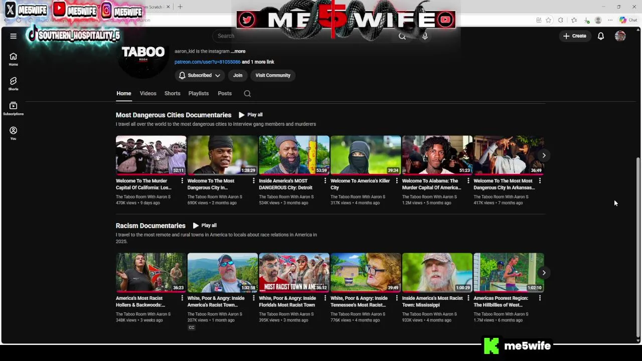Open options for Americas Poorest Region video
Screen dimensions: 642x361
[x=540, y=298]
